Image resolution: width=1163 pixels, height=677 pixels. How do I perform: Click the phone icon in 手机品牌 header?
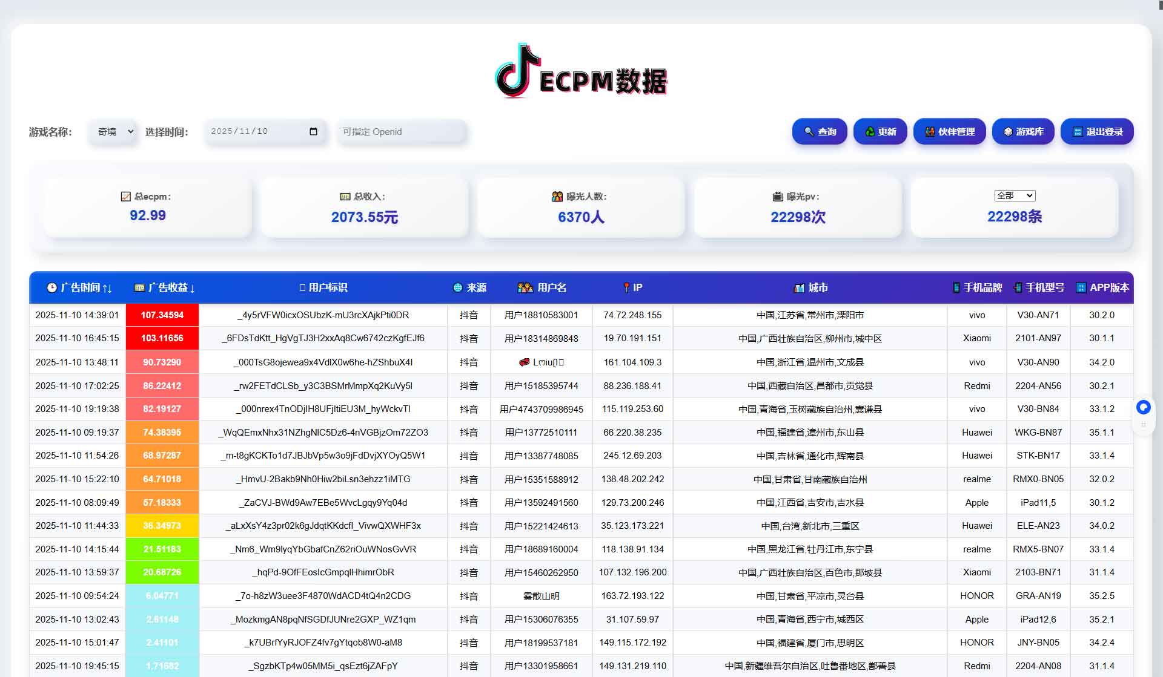point(955,288)
